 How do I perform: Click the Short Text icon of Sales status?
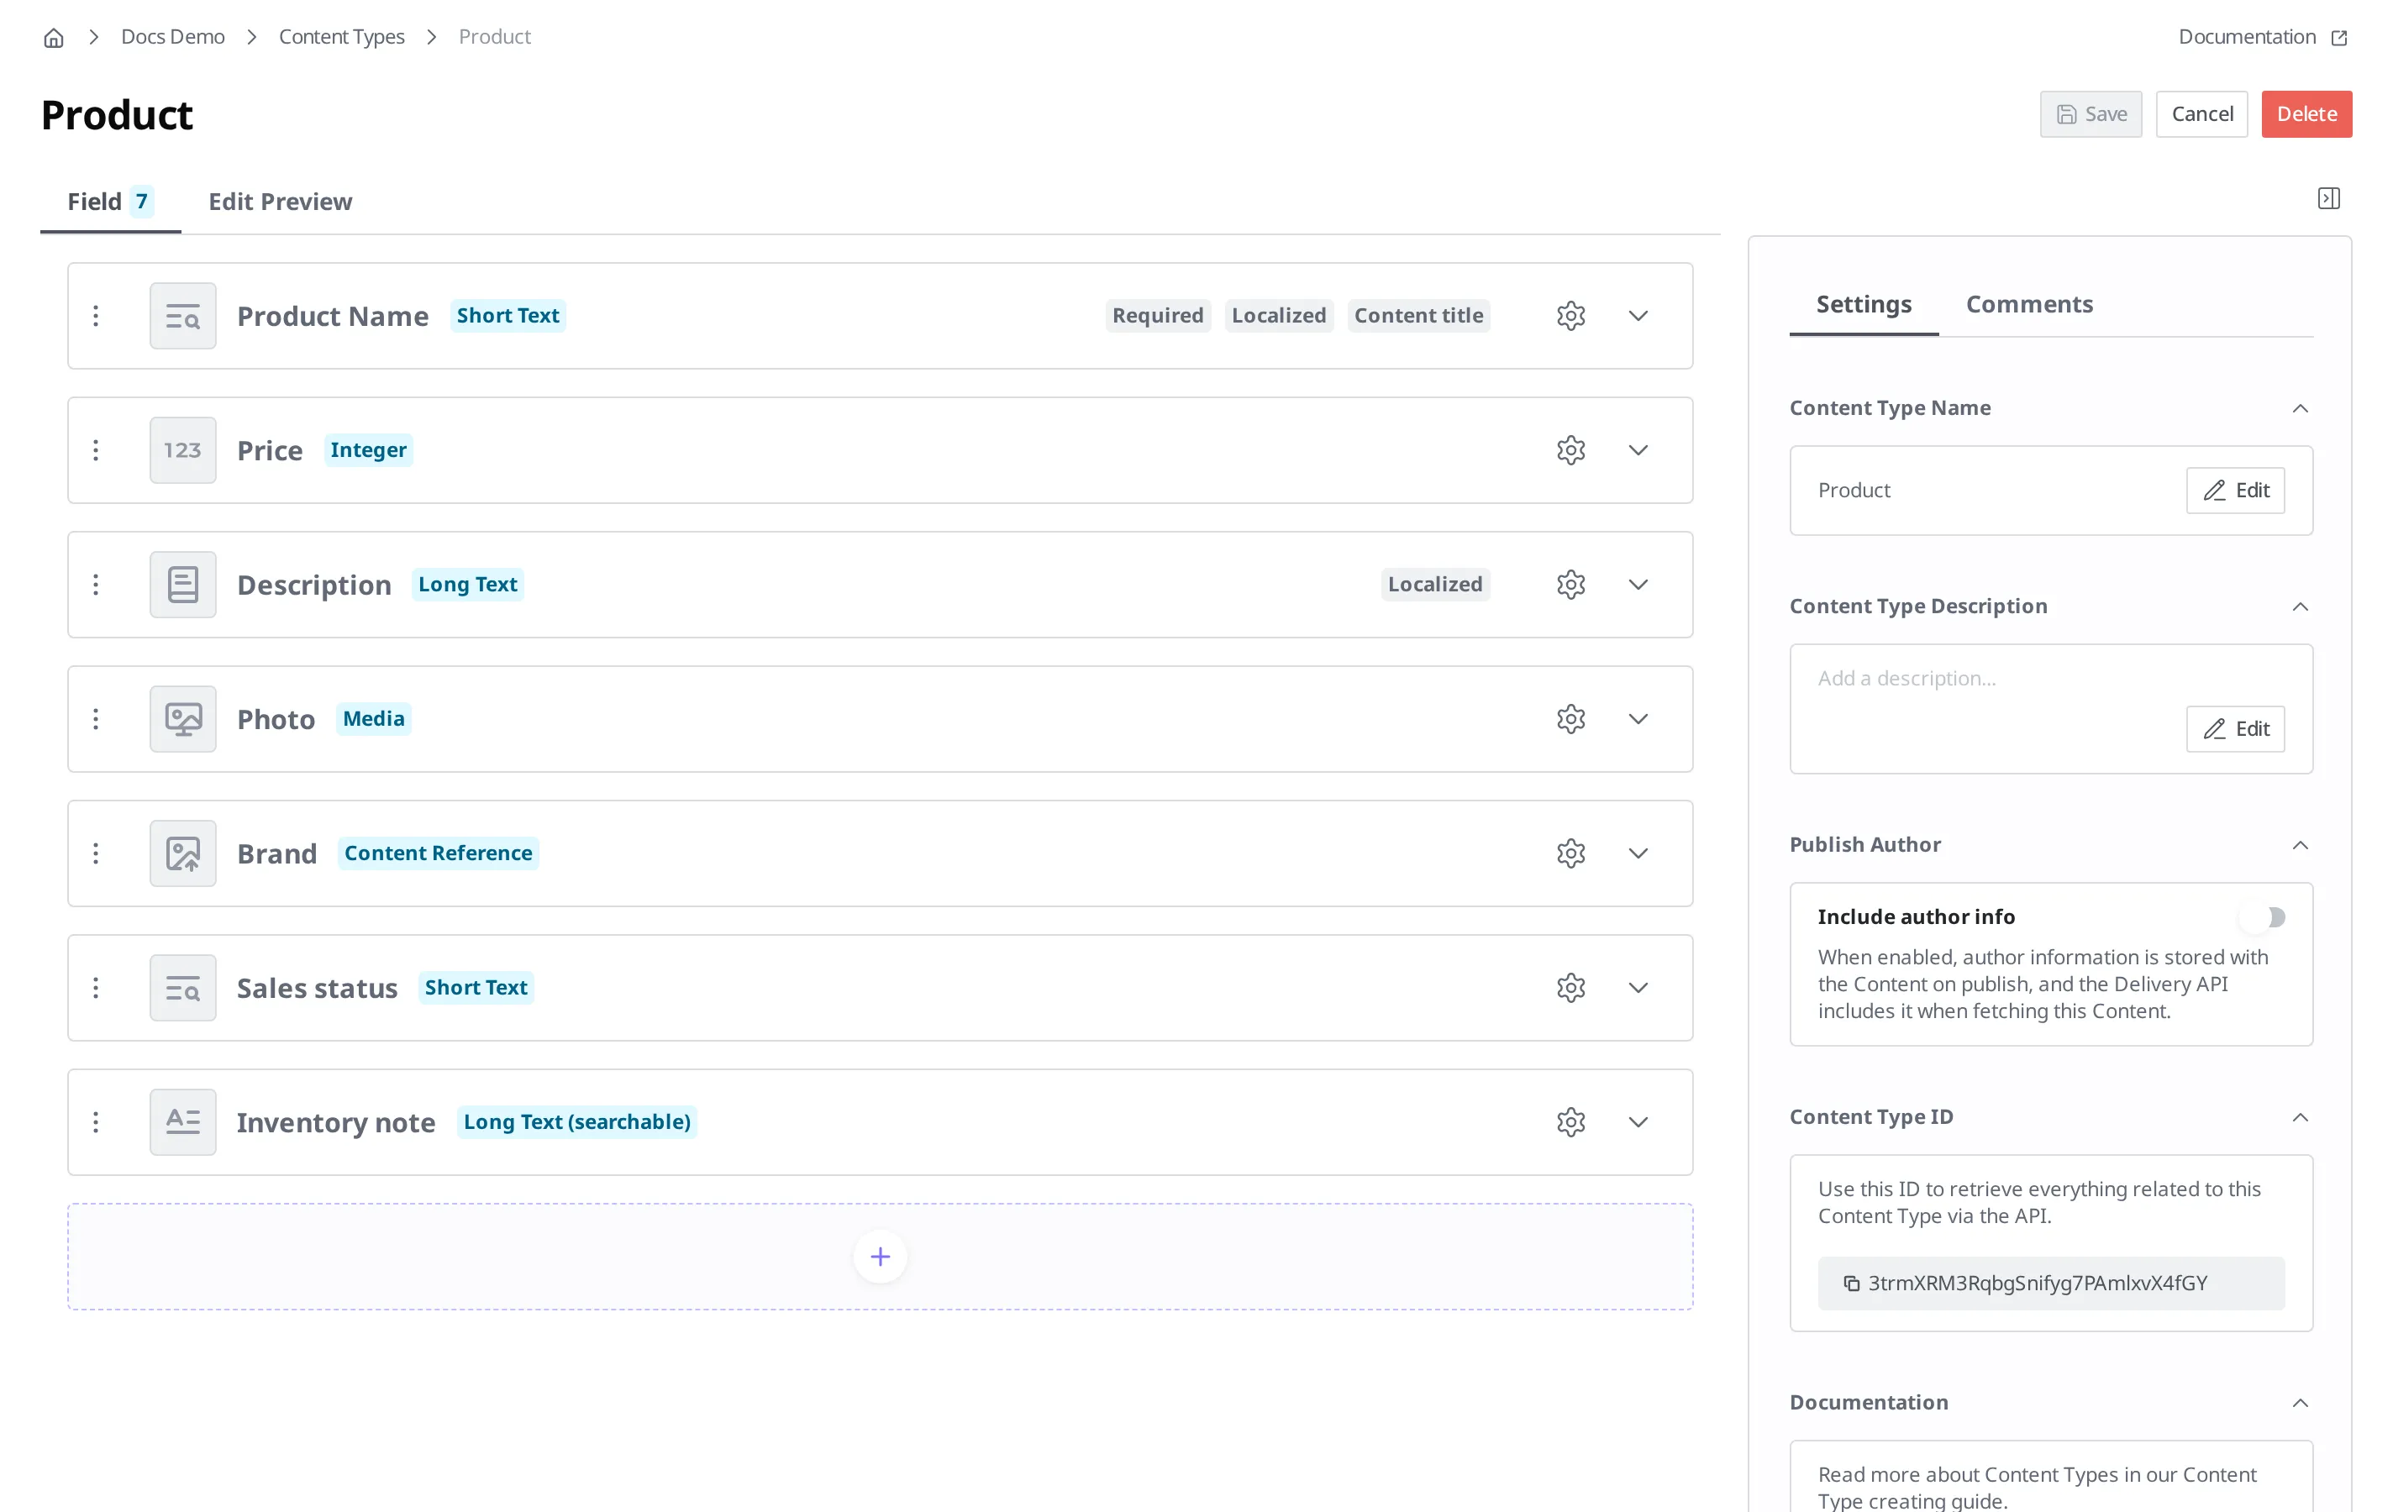(183, 988)
